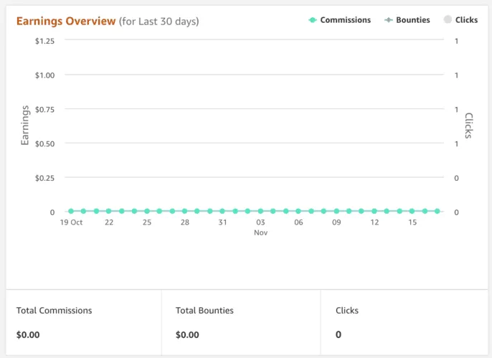Click the $1.00 y-axis label

pyautogui.click(x=44, y=75)
